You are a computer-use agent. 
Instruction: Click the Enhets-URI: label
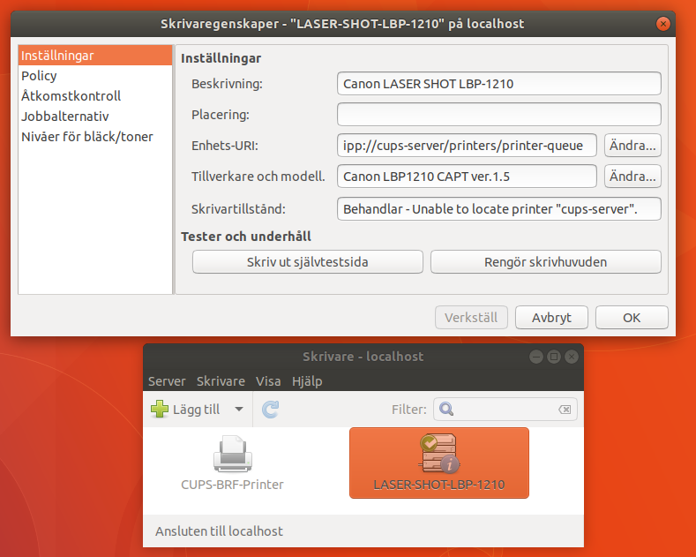tap(225, 146)
